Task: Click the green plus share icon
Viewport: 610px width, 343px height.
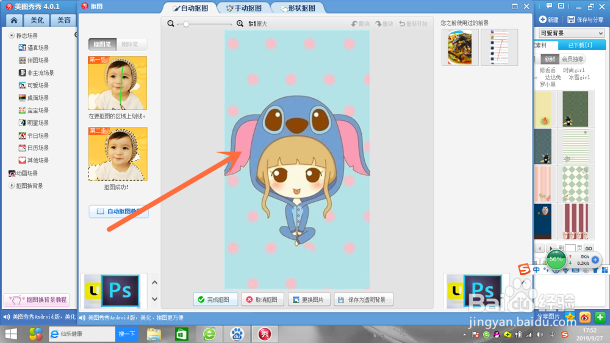Action: (600, 317)
